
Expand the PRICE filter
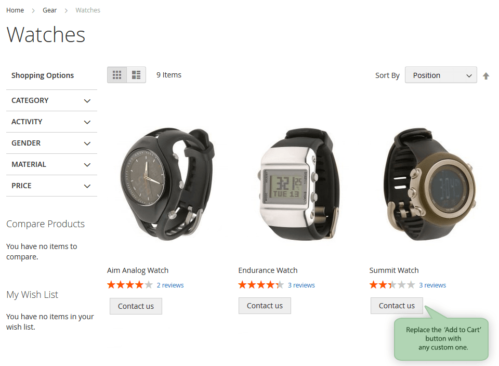pos(51,186)
